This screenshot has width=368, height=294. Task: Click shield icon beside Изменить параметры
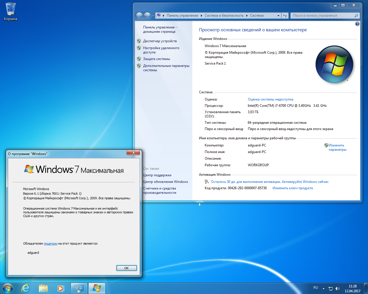pyautogui.click(x=326, y=145)
